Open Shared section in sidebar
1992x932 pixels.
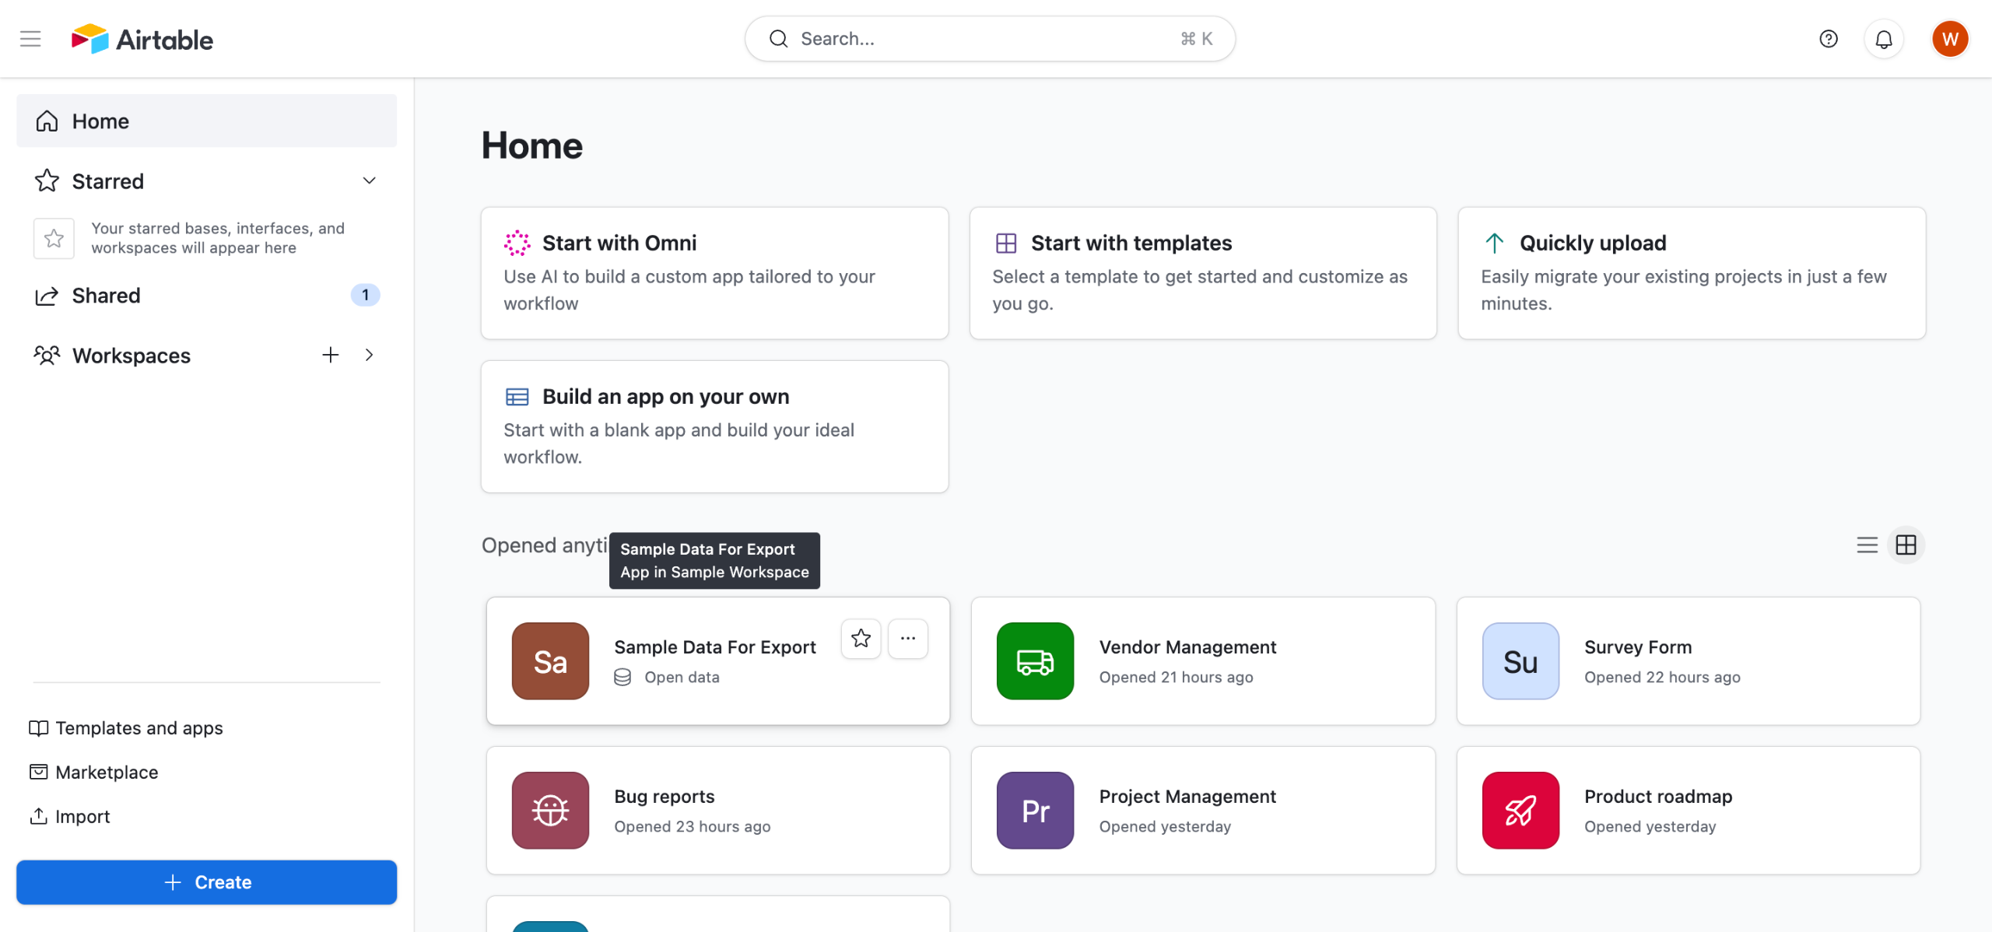point(107,296)
